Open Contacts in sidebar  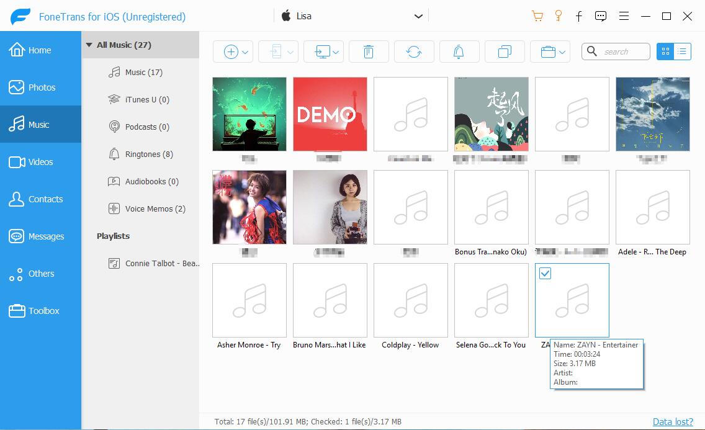(40, 199)
